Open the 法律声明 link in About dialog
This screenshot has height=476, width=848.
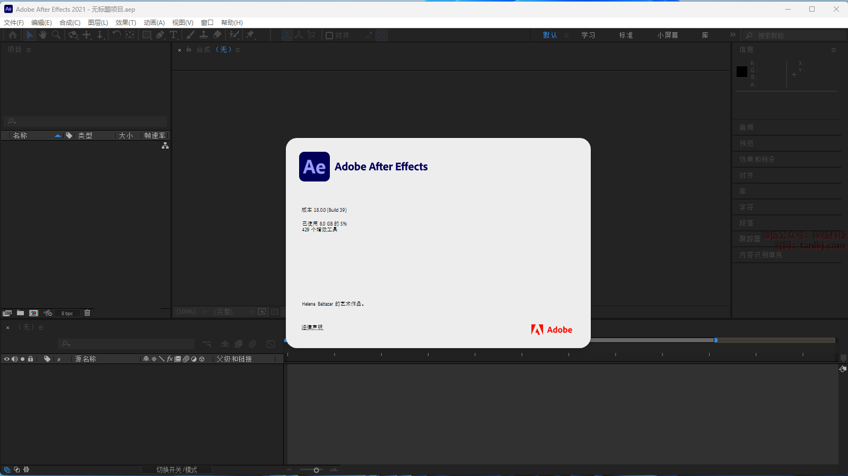point(312,327)
